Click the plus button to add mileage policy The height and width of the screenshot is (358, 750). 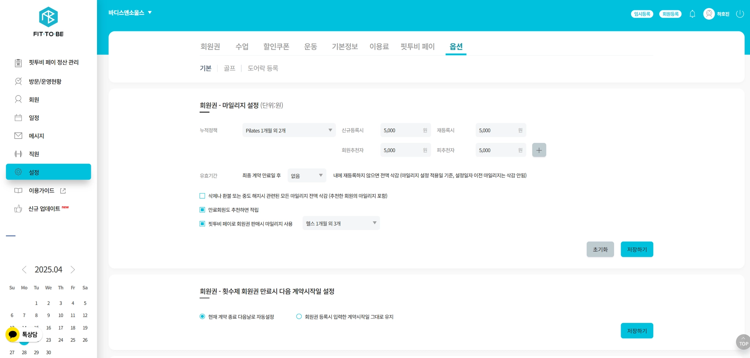(x=539, y=150)
